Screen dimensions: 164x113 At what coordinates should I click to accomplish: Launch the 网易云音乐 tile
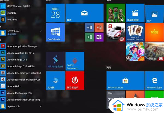coord(75,81)
